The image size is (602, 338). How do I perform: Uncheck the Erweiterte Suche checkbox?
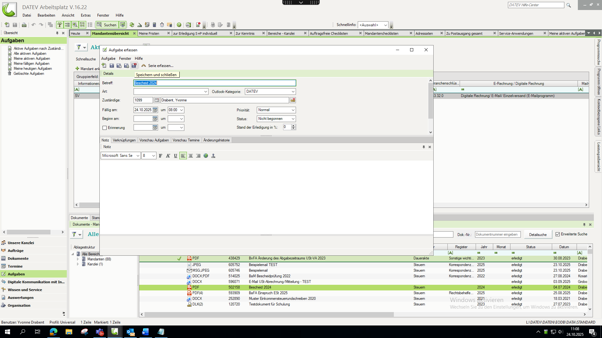557,234
